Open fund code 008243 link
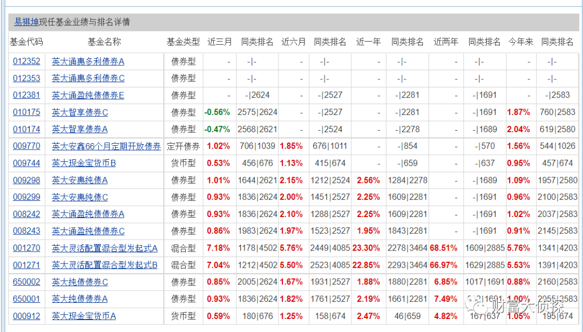583x332 pixels. [26, 231]
